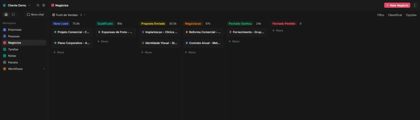Click the 30.5k total of Proposta Enviada
Viewport: 420px width, 120px height.
coord(173,23)
